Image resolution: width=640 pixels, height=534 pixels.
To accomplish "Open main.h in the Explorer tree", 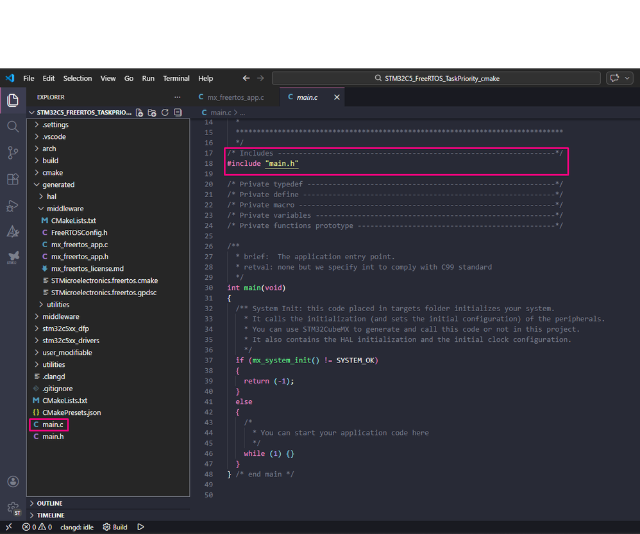I will pyautogui.click(x=108, y=437).
